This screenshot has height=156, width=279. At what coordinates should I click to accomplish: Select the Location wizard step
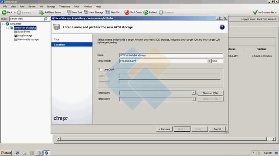(x=72, y=45)
